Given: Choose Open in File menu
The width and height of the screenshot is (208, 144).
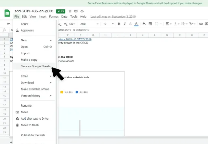Looking at the screenshot, I should (34, 47).
